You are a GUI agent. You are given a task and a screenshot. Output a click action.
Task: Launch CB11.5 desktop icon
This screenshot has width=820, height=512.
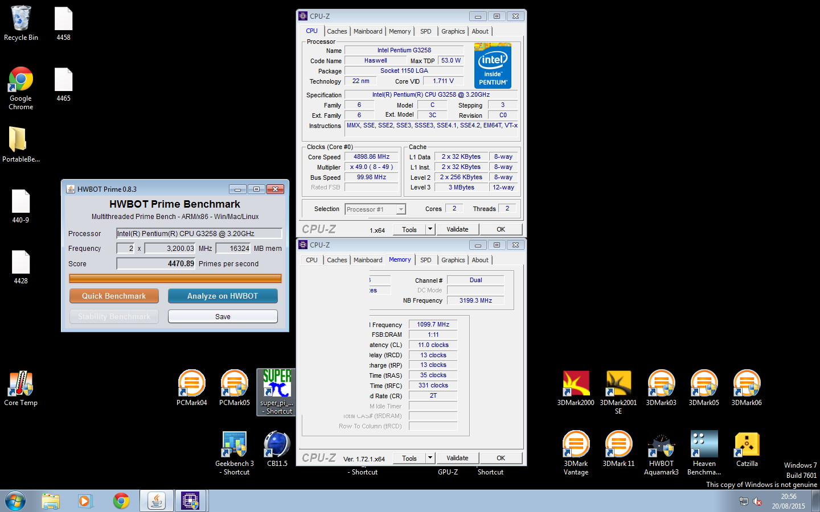pyautogui.click(x=277, y=449)
